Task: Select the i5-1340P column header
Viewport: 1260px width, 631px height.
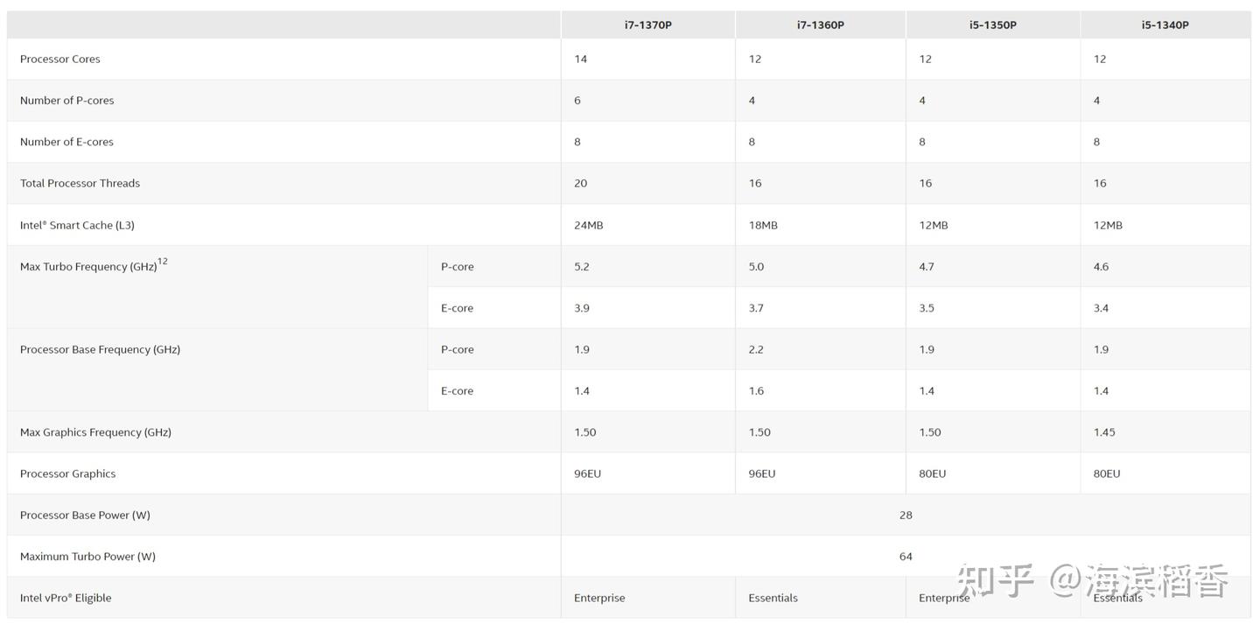Action: click(x=1165, y=25)
